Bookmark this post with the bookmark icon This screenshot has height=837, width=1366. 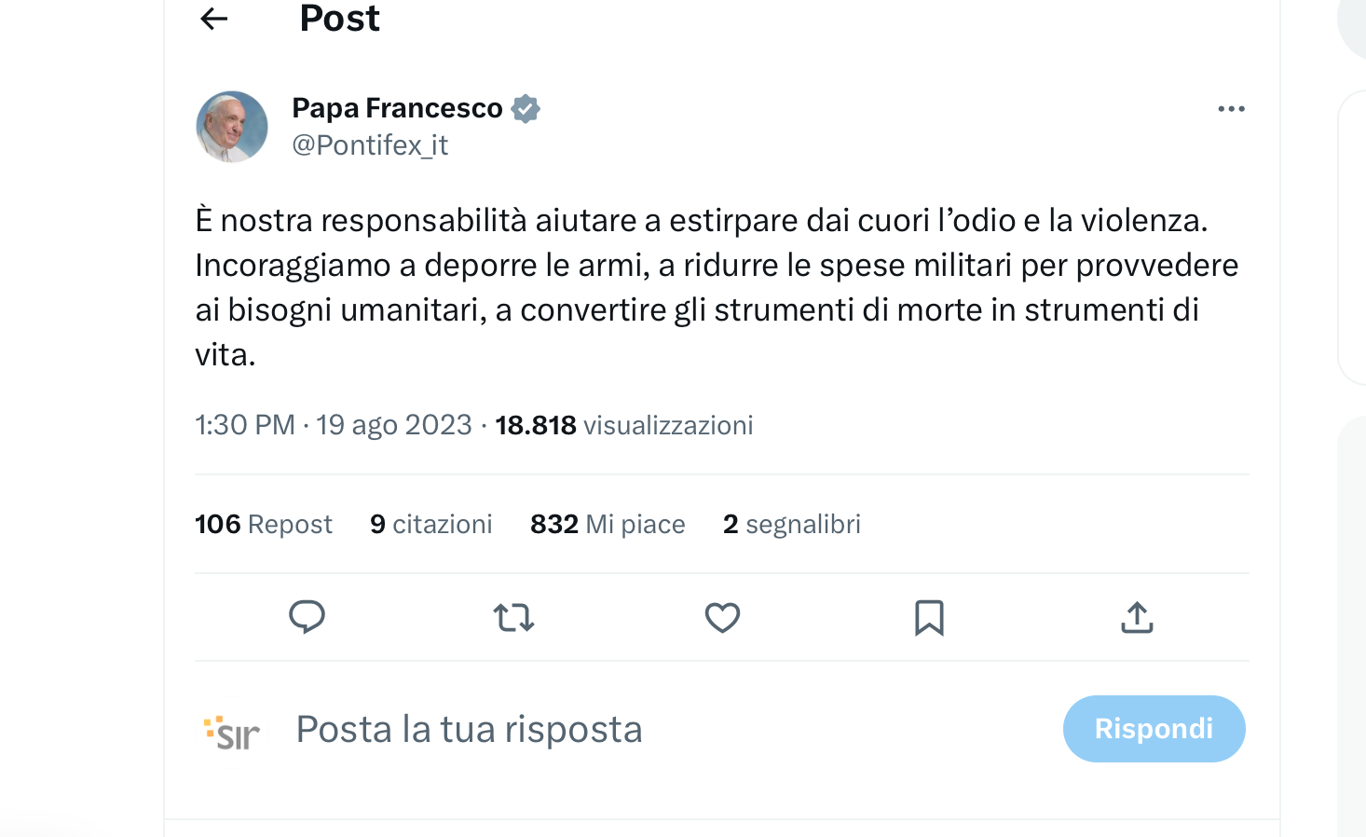point(929,617)
